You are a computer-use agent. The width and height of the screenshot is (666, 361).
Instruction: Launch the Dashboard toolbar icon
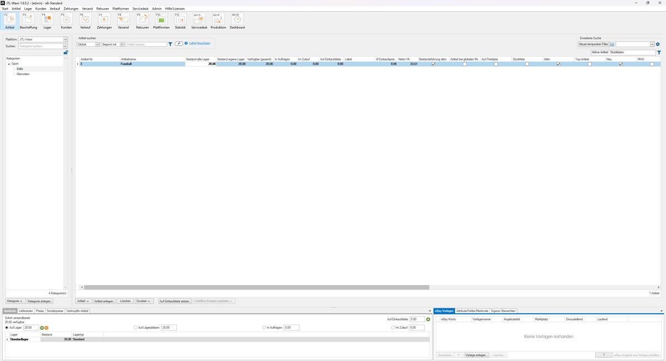[237, 21]
